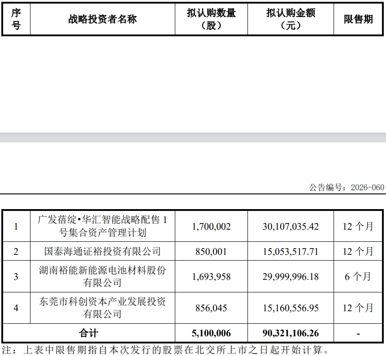386x356 pixels.
Task: Select the header cell '战略投资者名称'
Action: click(102, 19)
